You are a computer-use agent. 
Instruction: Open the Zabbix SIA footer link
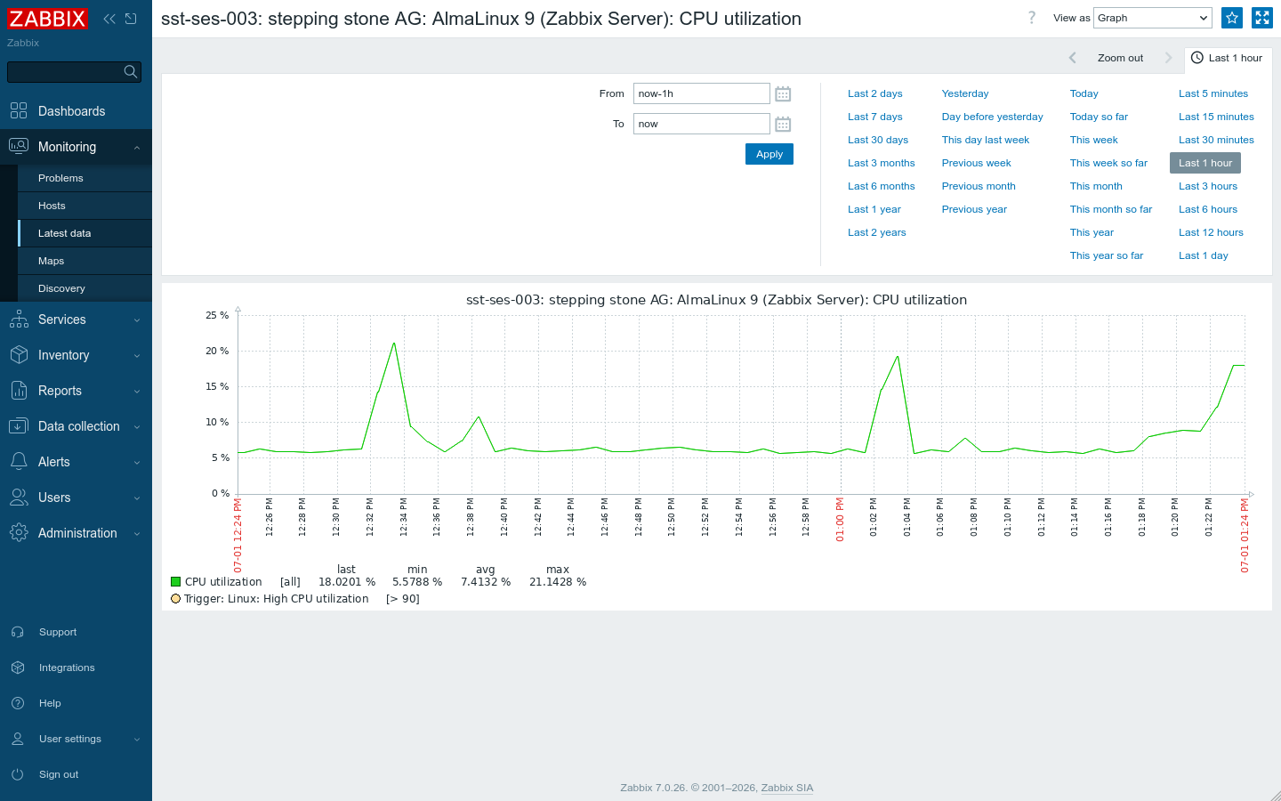click(x=786, y=788)
